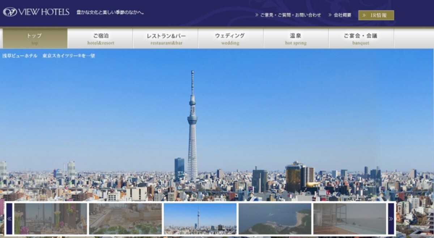Viewport: 434px width, 238px height.
Task: Click the carousel previous arrow
Action: tap(9, 218)
